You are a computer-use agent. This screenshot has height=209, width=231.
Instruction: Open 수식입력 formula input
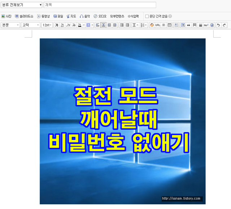coord(133,16)
